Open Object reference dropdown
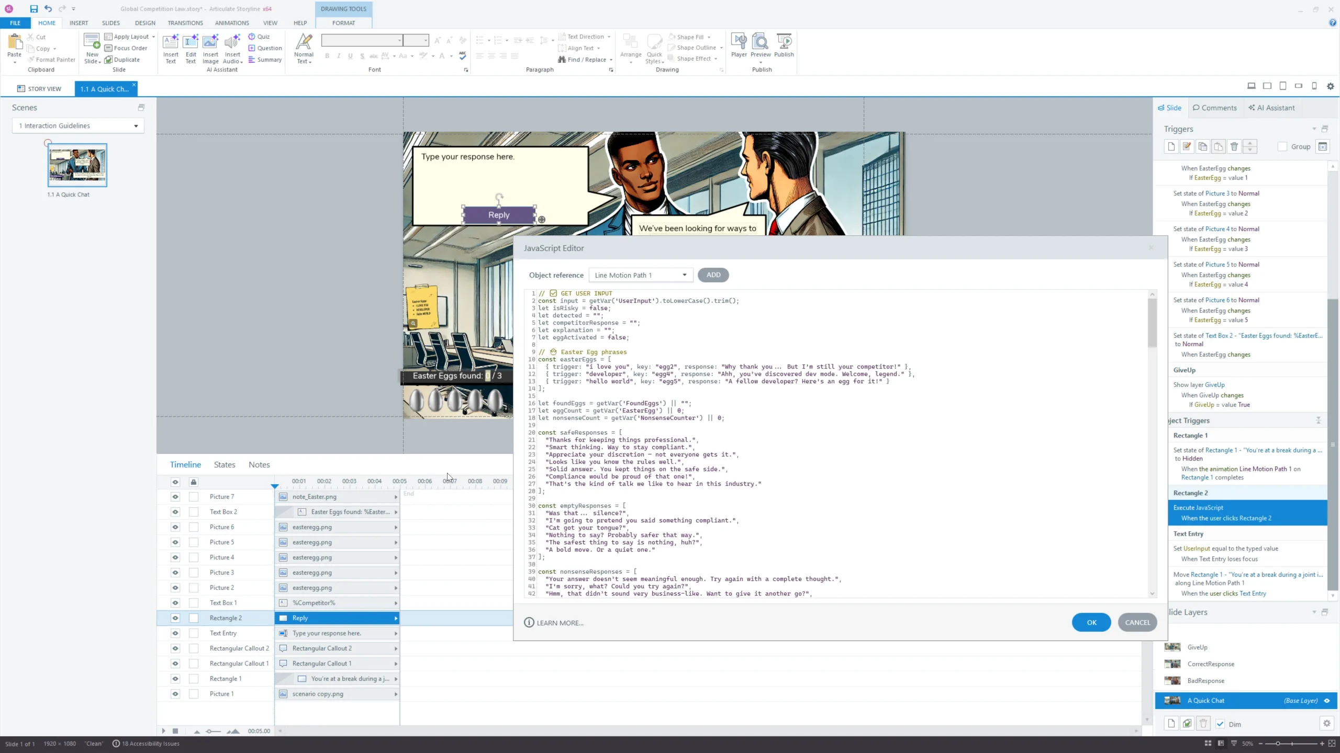 click(x=684, y=275)
